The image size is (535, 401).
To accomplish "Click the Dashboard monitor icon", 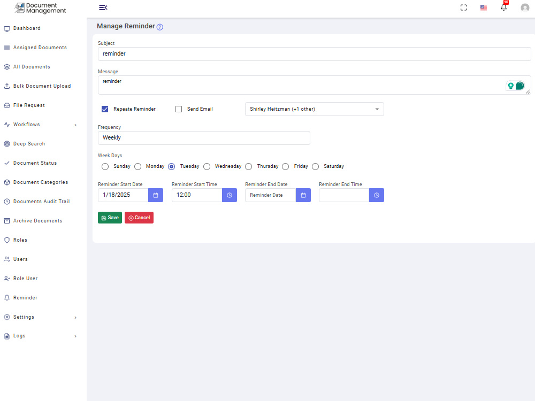I will pos(7,29).
